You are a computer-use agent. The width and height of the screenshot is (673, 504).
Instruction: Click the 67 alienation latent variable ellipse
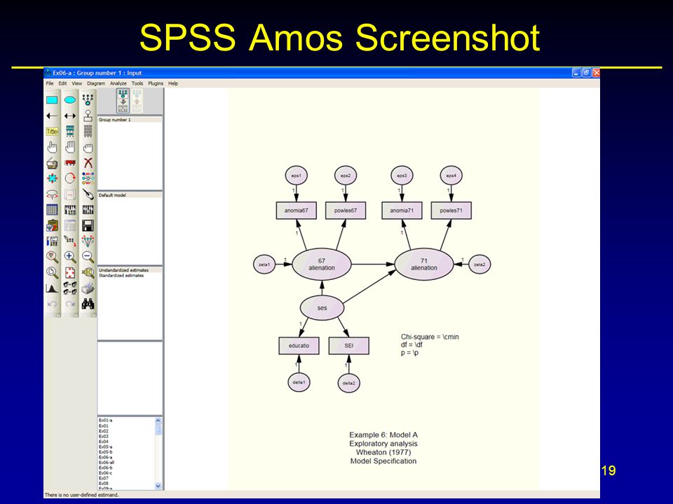(x=322, y=265)
